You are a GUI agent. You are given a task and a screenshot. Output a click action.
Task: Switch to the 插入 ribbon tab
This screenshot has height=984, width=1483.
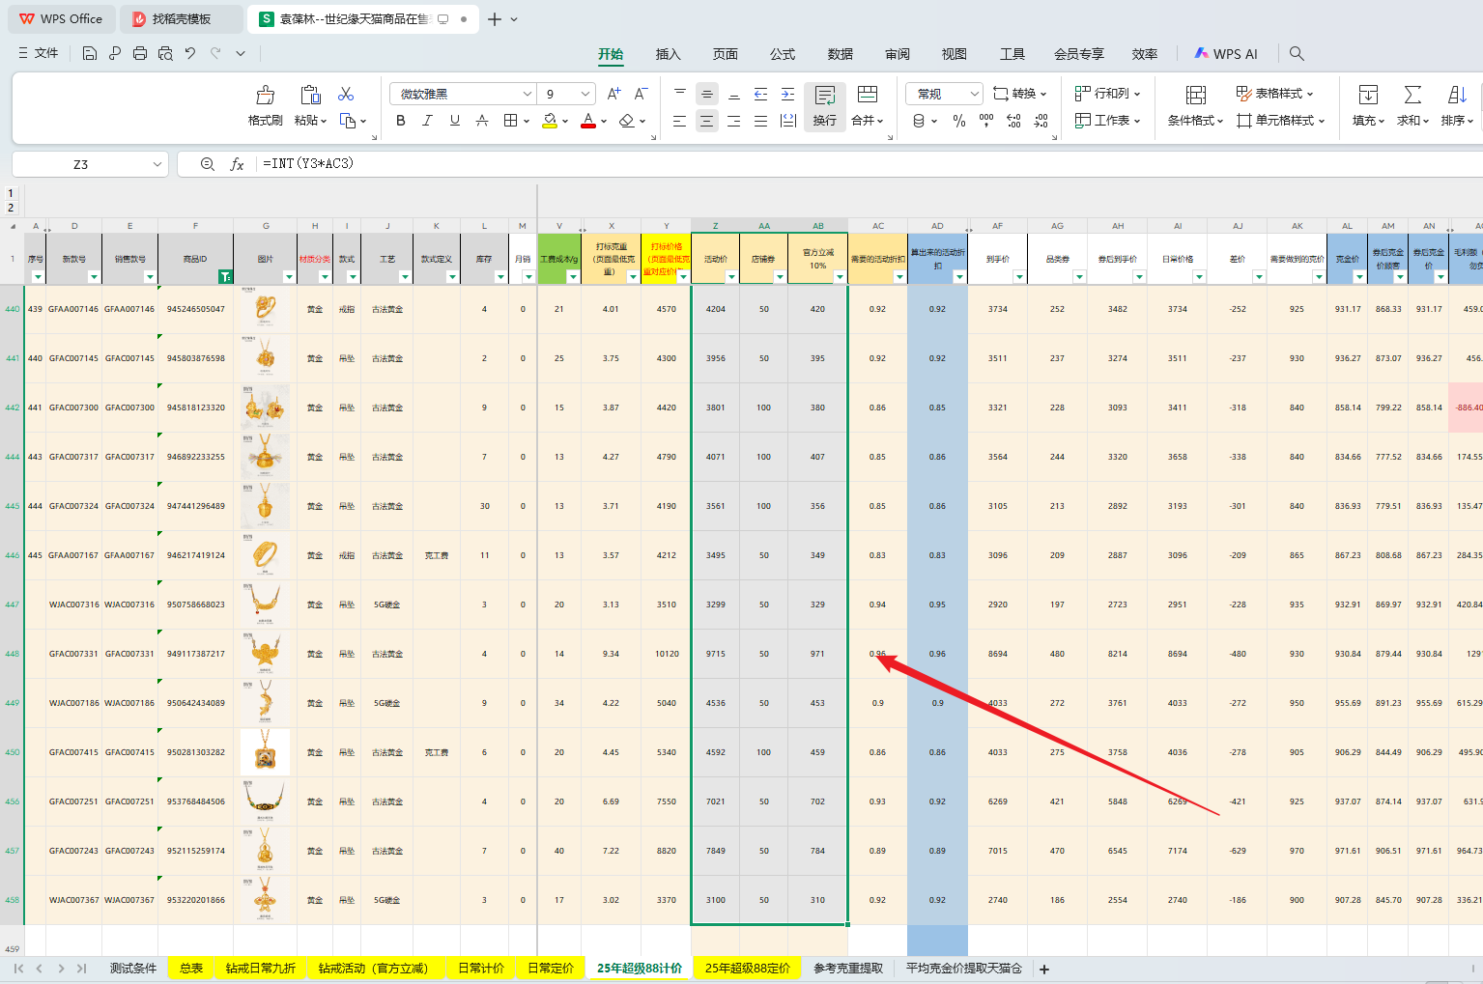[x=668, y=54]
